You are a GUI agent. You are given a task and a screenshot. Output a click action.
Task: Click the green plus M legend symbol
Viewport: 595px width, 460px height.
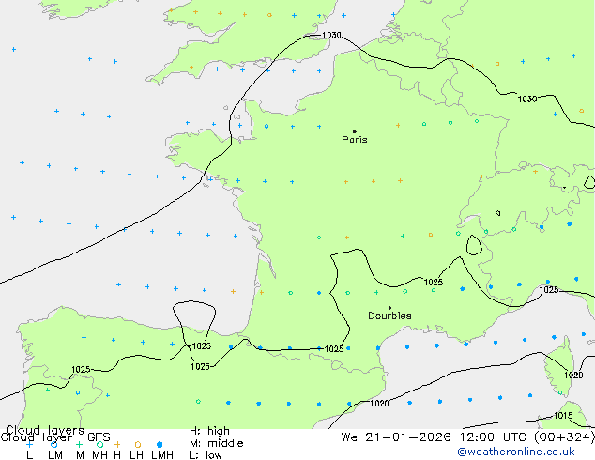(x=79, y=444)
